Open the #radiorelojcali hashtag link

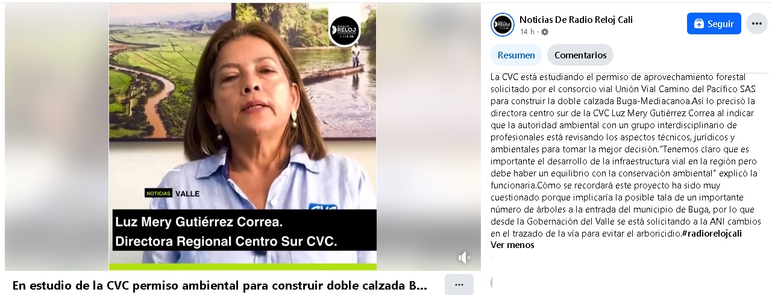point(712,234)
